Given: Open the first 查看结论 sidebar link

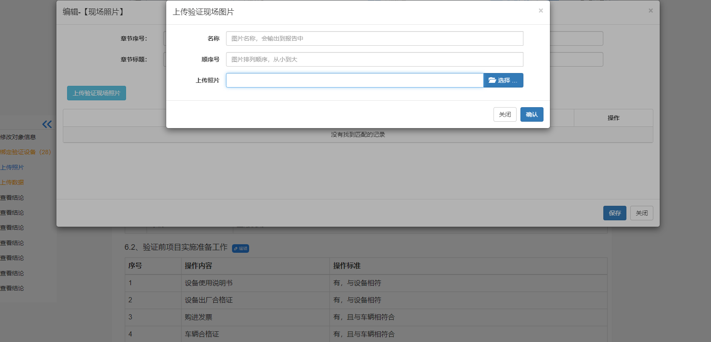Looking at the screenshot, I should click(12, 198).
